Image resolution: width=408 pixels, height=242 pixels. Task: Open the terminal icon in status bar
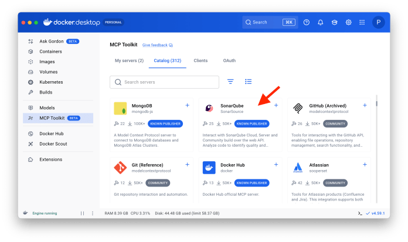pyautogui.click(x=360, y=213)
